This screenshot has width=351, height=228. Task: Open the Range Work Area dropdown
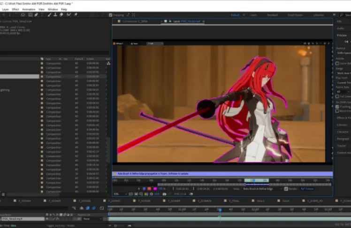[x=343, y=73]
